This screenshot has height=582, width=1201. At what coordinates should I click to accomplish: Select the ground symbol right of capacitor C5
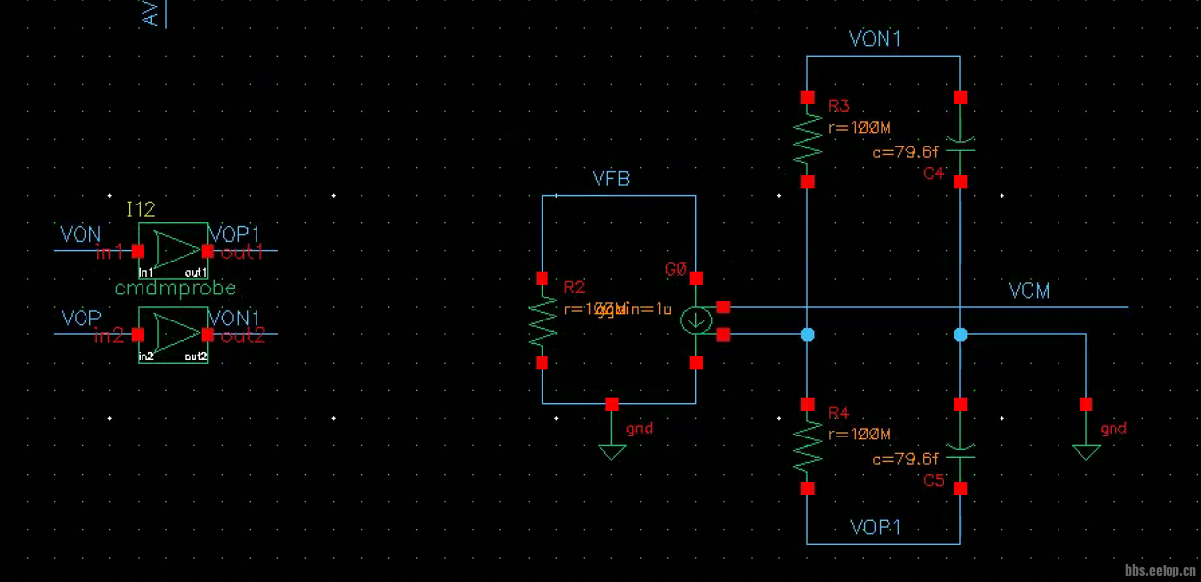click(1086, 450)
